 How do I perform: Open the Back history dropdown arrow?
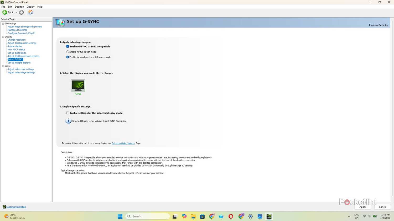[x=17, y=12]
